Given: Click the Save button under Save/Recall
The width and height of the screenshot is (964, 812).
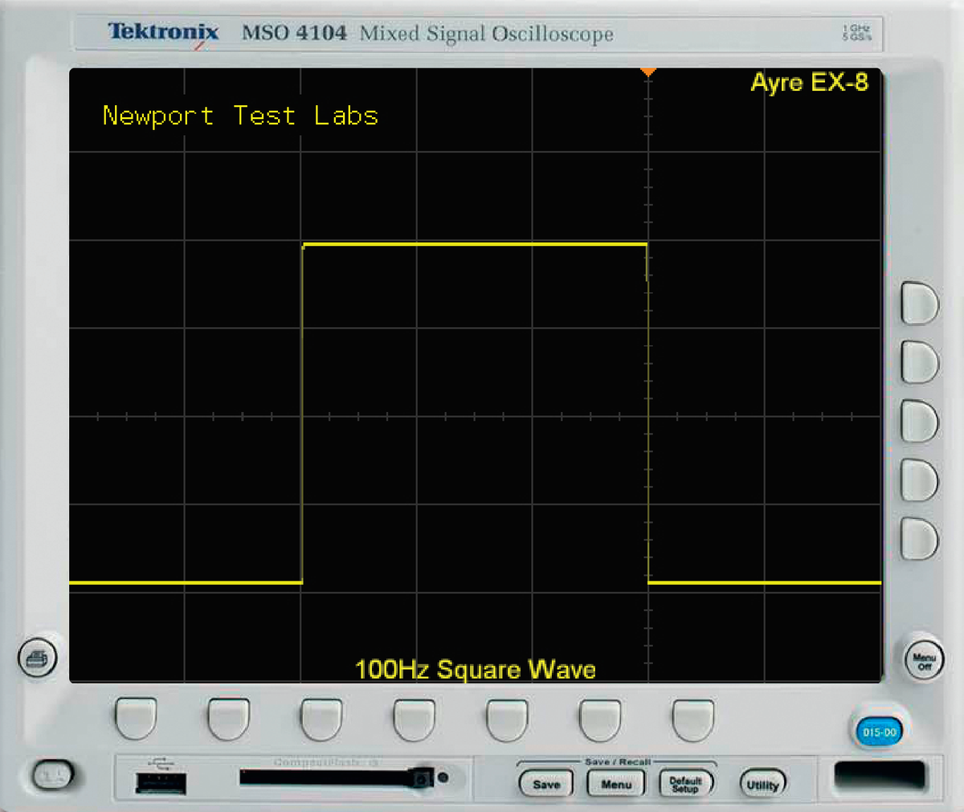Looking at the screenshot, I should click(x=546, y=784).
